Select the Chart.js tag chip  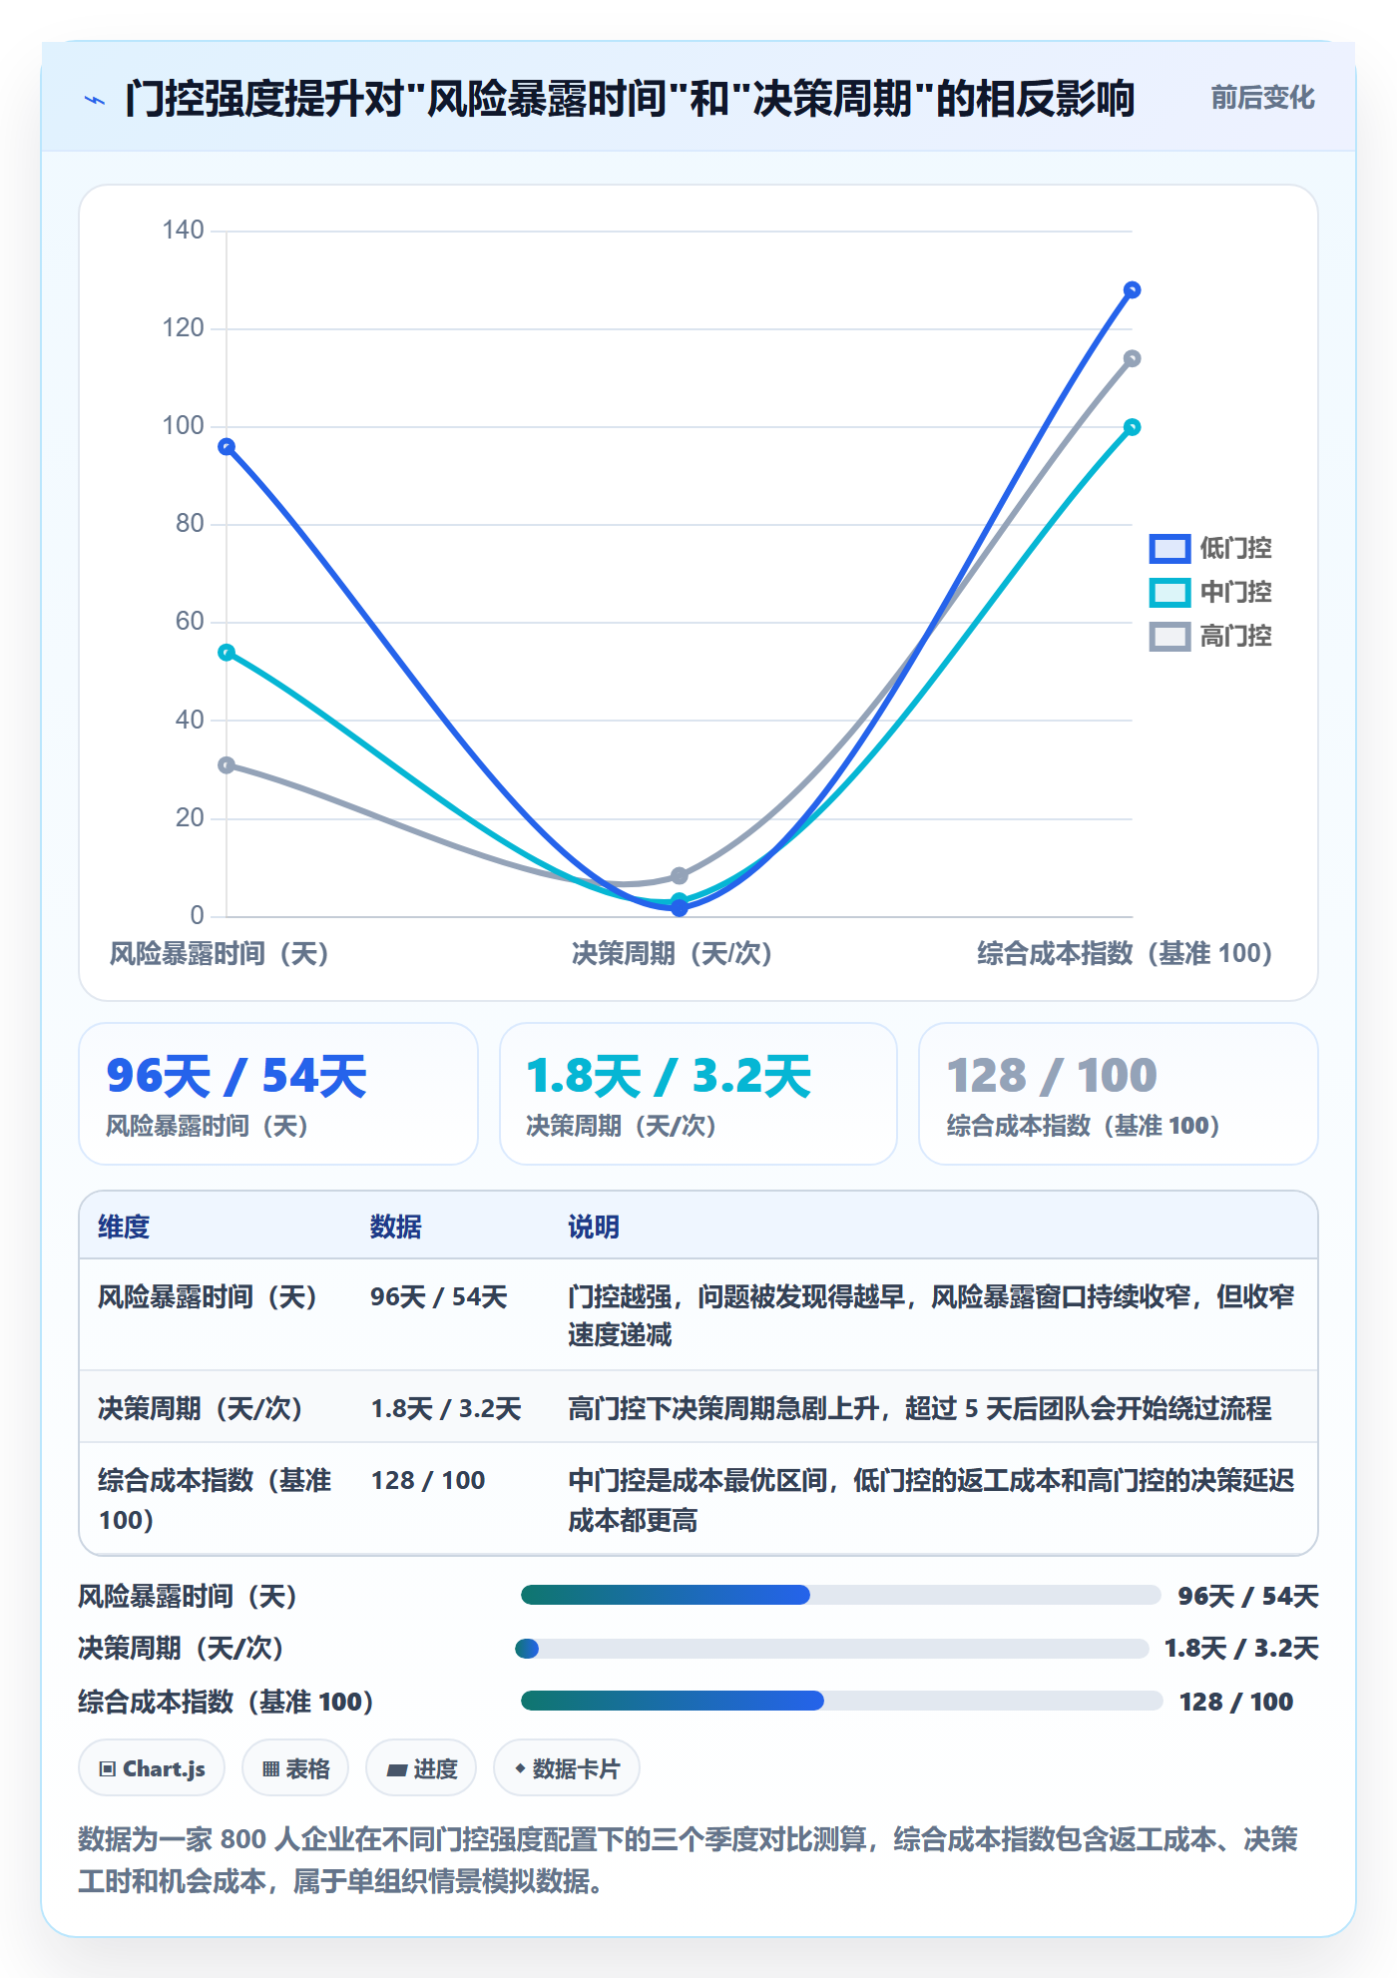(152, 1768)
